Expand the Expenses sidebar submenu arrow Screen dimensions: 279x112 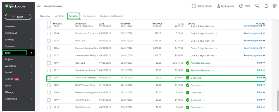point(32,46)
